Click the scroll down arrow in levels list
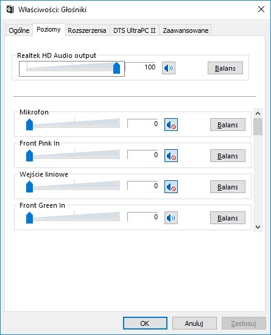Viewport: 271px width, 335px height. (x=258, y=227)
